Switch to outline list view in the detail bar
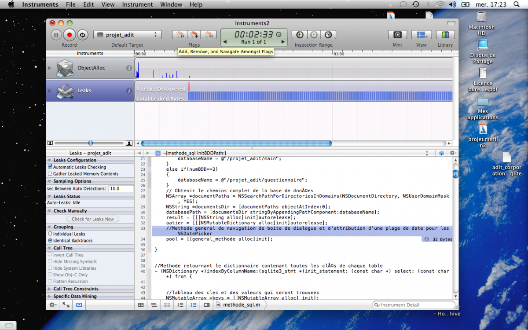528x330 pixels. click(x=154, y=304)
